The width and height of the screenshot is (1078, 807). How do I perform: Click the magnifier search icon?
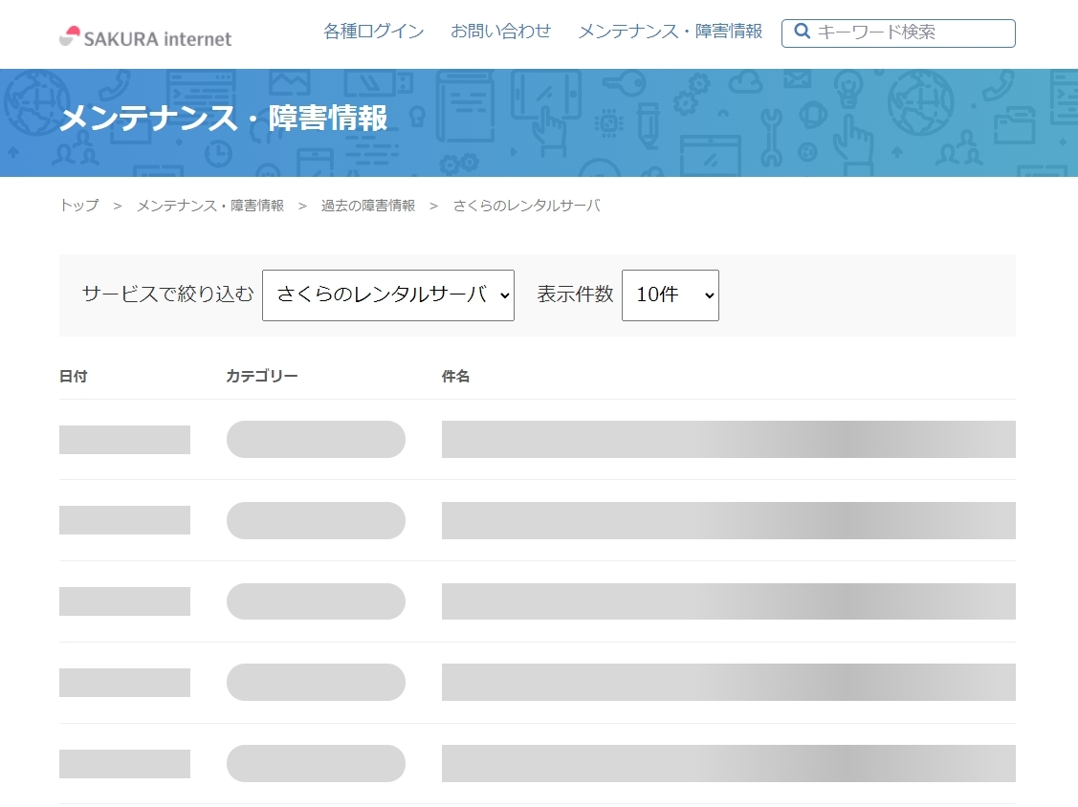pos(802,31)
